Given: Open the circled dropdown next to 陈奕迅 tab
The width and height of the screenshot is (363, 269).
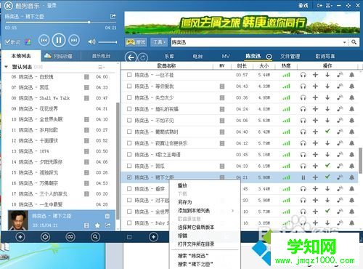Looking at the screenshot, I should (269, 57).
